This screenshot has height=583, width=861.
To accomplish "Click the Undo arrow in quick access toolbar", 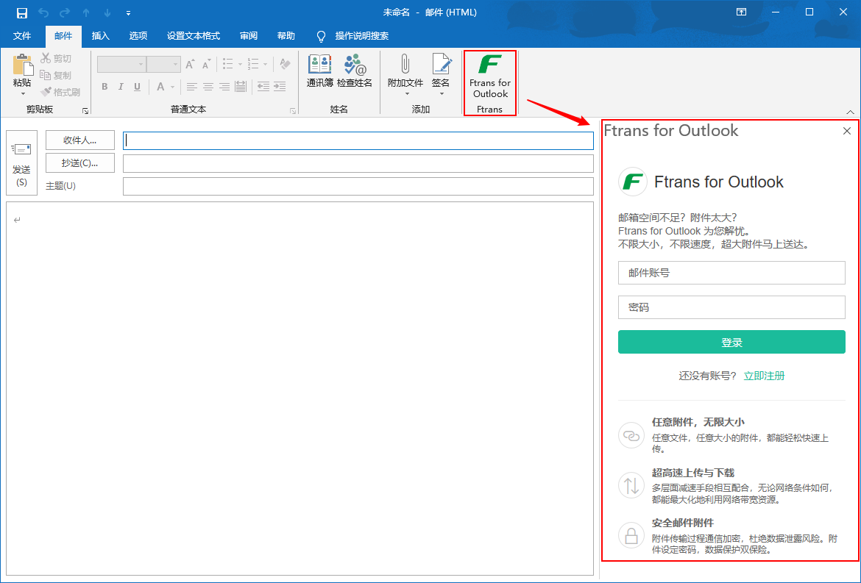I will click(43, 12).
